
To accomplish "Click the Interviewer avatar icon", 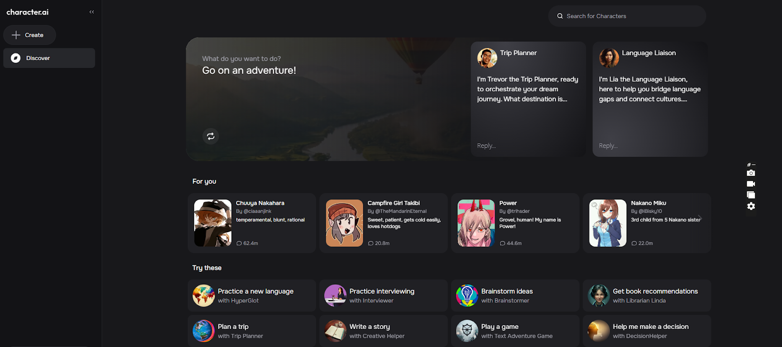I will click(x=335, y=296).
